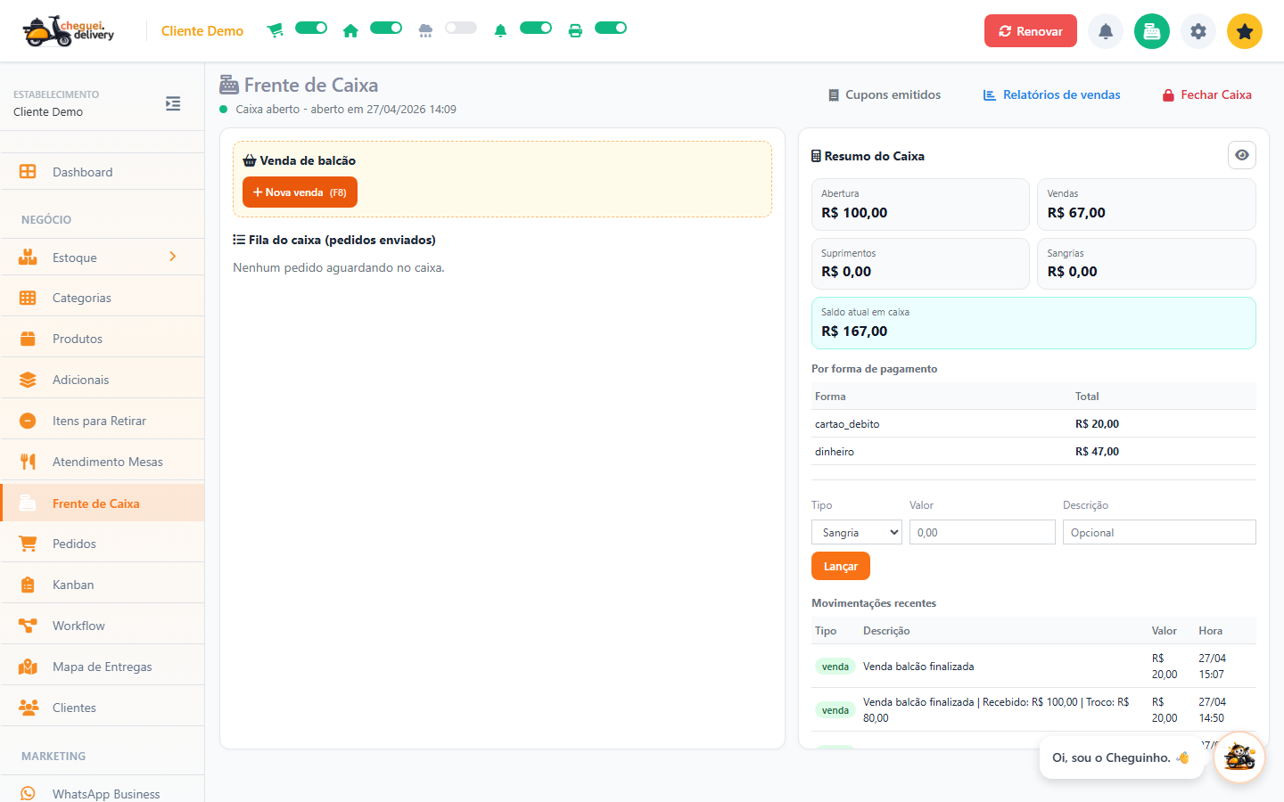Open the Sangria type dropdown

(857, 532)
